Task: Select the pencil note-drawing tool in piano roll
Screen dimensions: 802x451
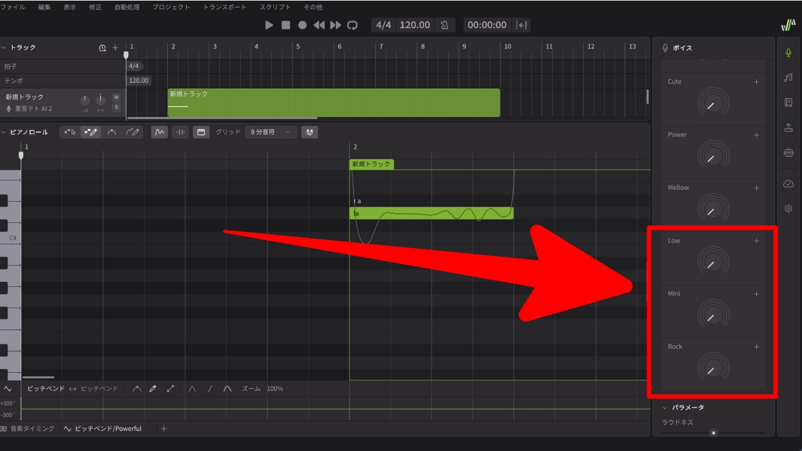Action: coord(91,132)
